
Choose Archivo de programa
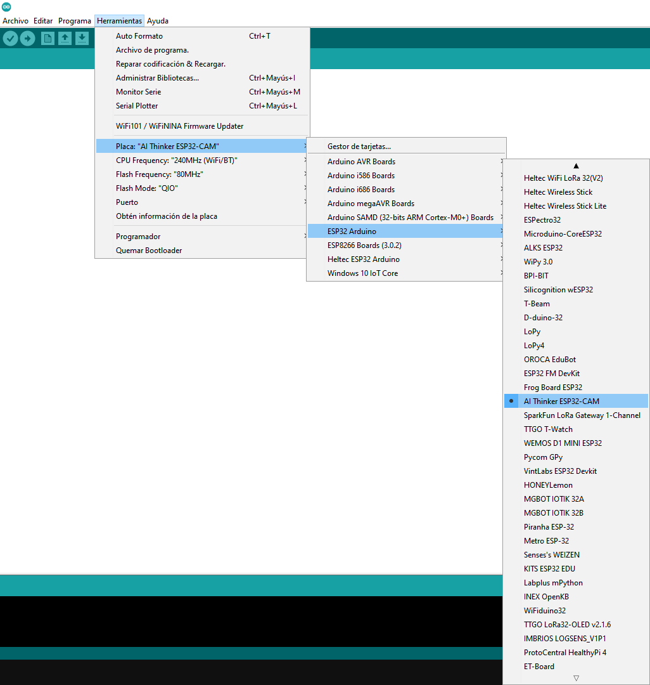point(203,50)
